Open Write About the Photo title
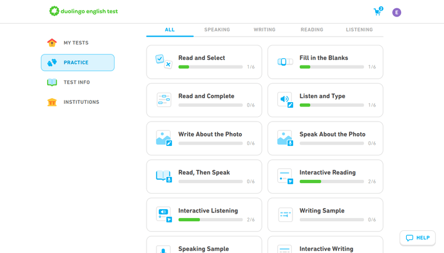This screenshot has width=444, height=253. (x=210, y=134)
